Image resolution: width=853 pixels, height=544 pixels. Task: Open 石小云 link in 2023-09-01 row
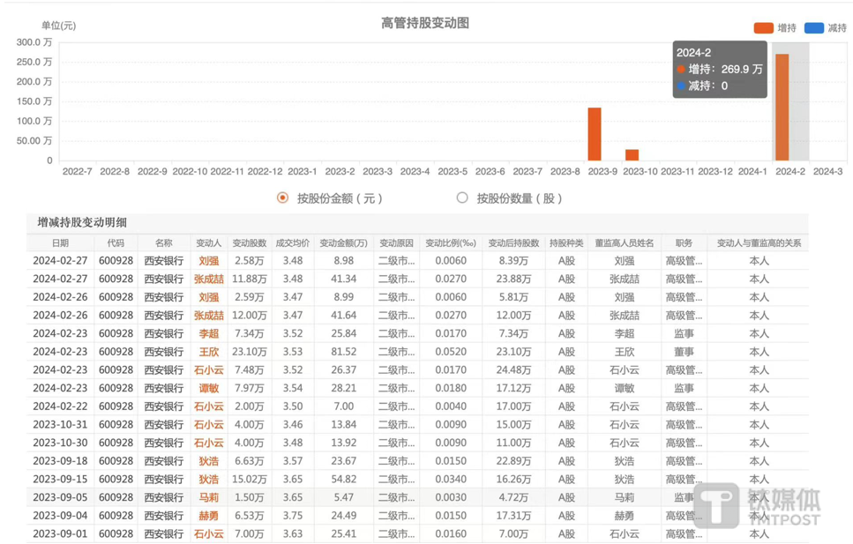point(209,534)
